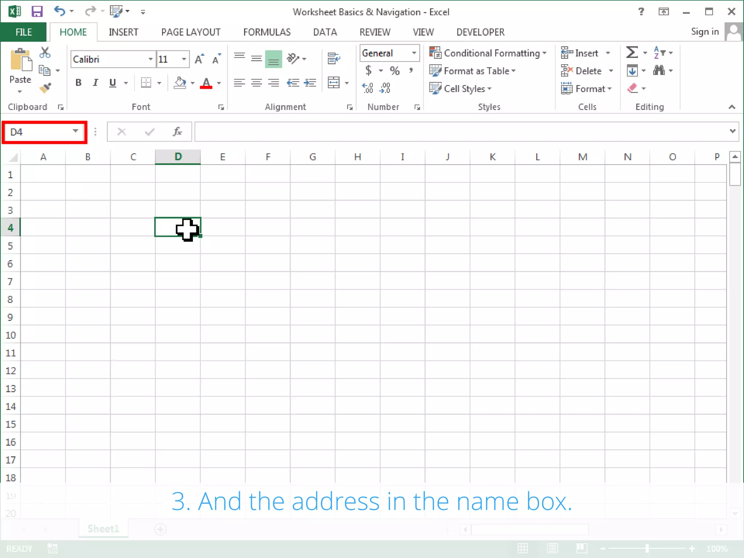Open Format as Table gallery

[472, 71]
